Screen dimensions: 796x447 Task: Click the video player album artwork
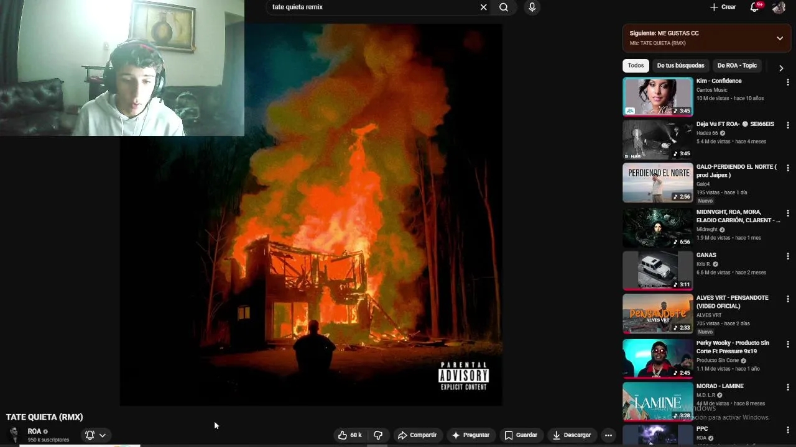point(311,215)
